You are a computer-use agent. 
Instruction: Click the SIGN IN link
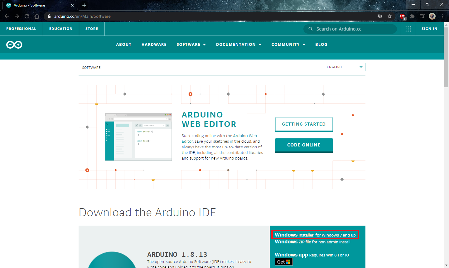[429, 29]
